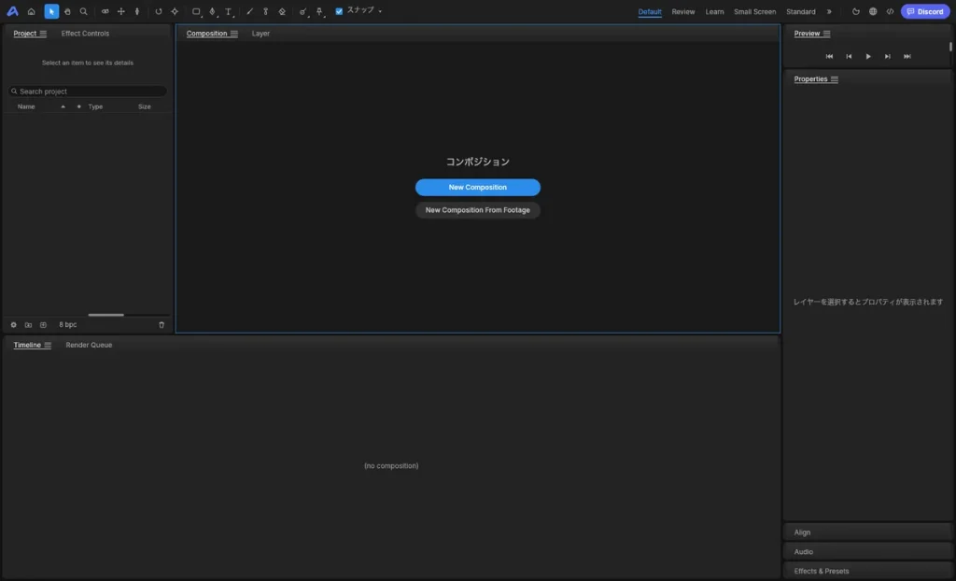Select the Orbit camera tool
Viewport: 956px width, 581px height.
pos(105,11)
